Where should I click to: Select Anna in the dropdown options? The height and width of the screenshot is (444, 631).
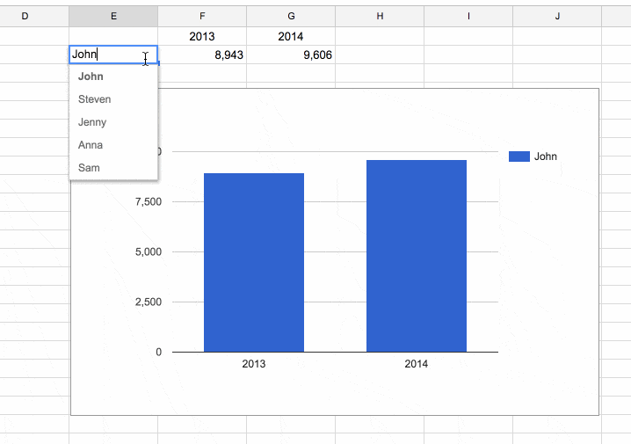tap(113, 145)
